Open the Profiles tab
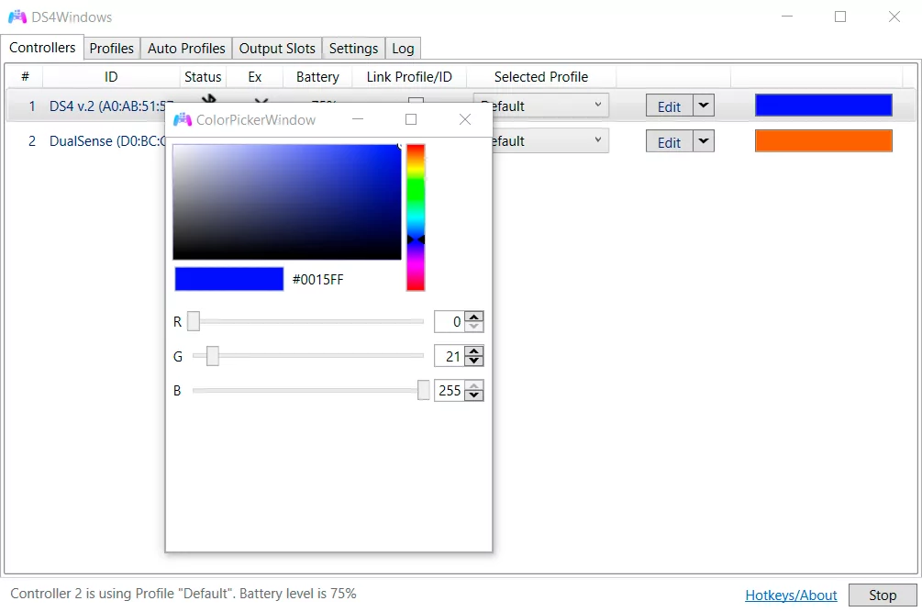Image resolution: width=922 pixels, height=612 pixels. click(112, 49)
